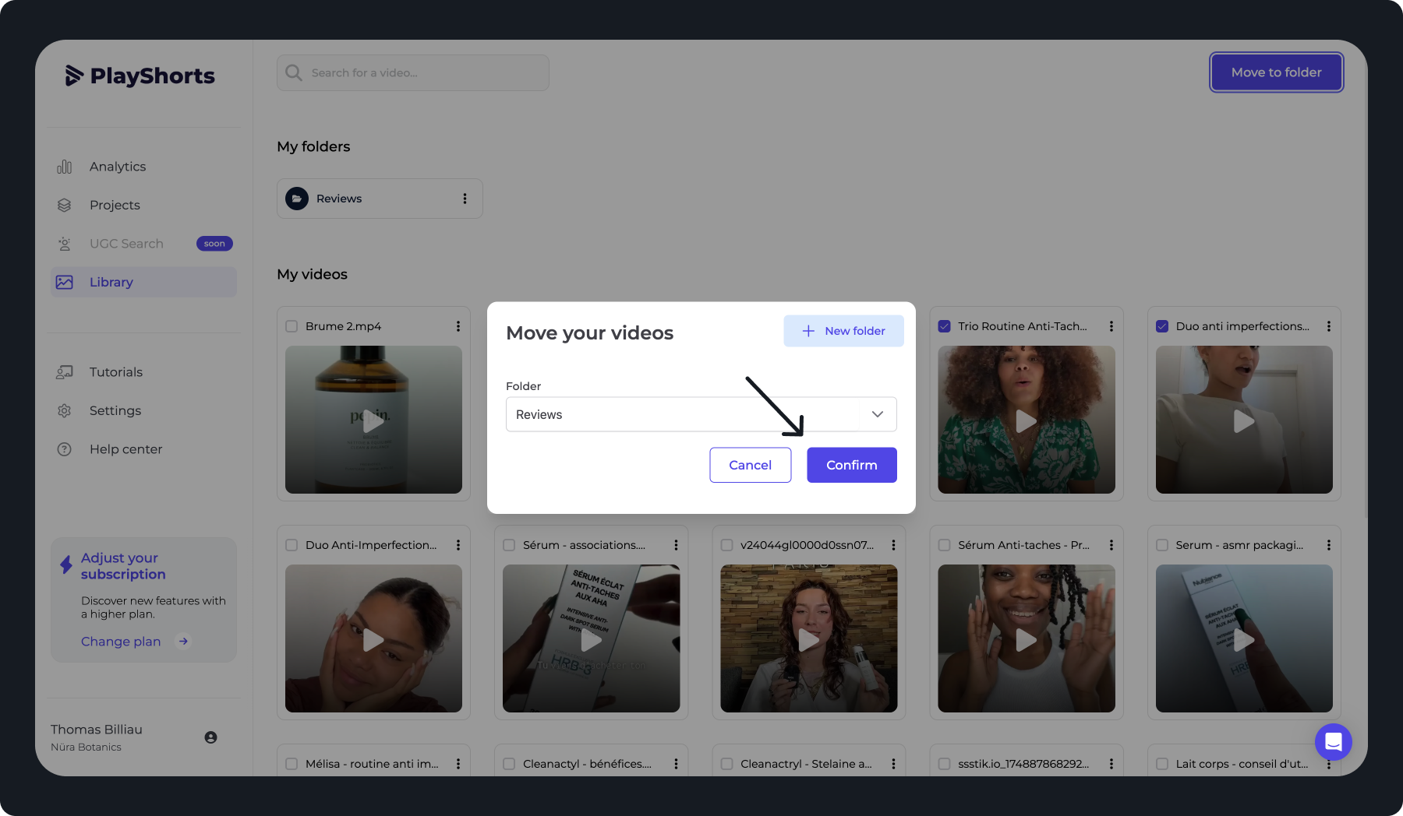Uncheck Trio Routine Anti-Tach video
The width and height of the screenshot is (1403, 816).
[944, 326]
